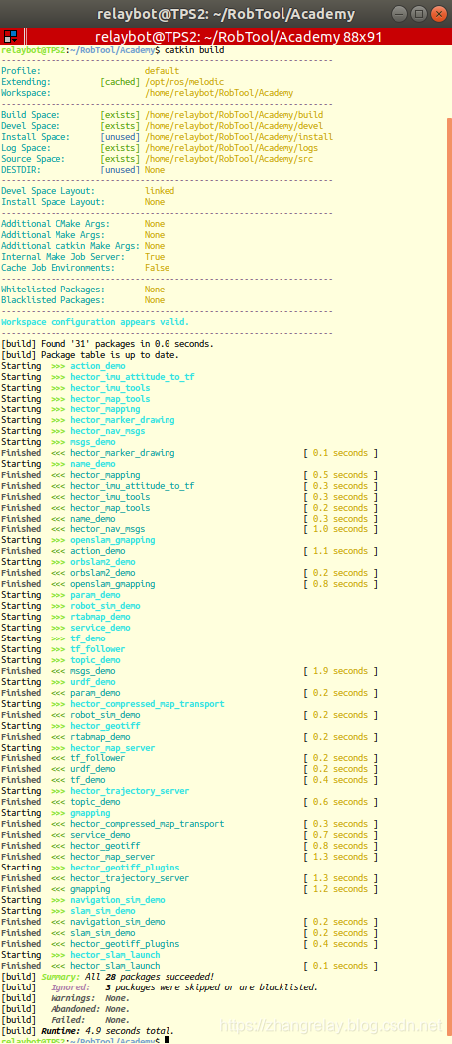
Task: Click 'Workspace configuration appears valid.' message
Action: click(94, 322)
